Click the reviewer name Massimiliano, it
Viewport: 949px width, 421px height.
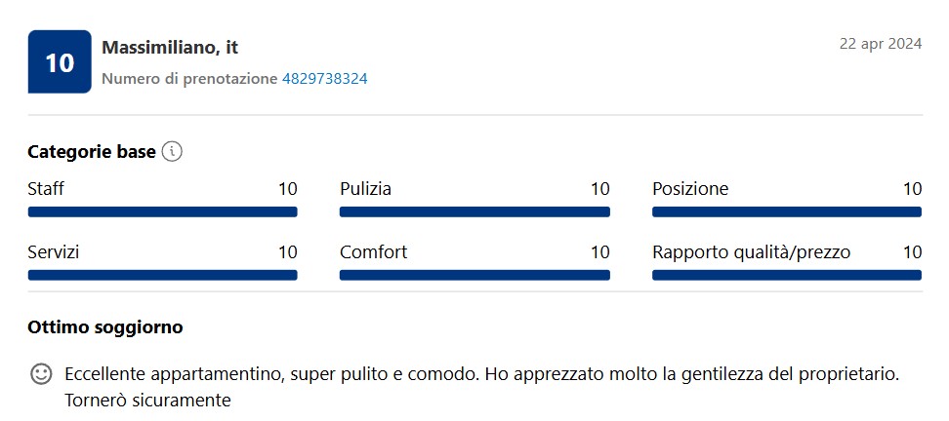[170, 48]
